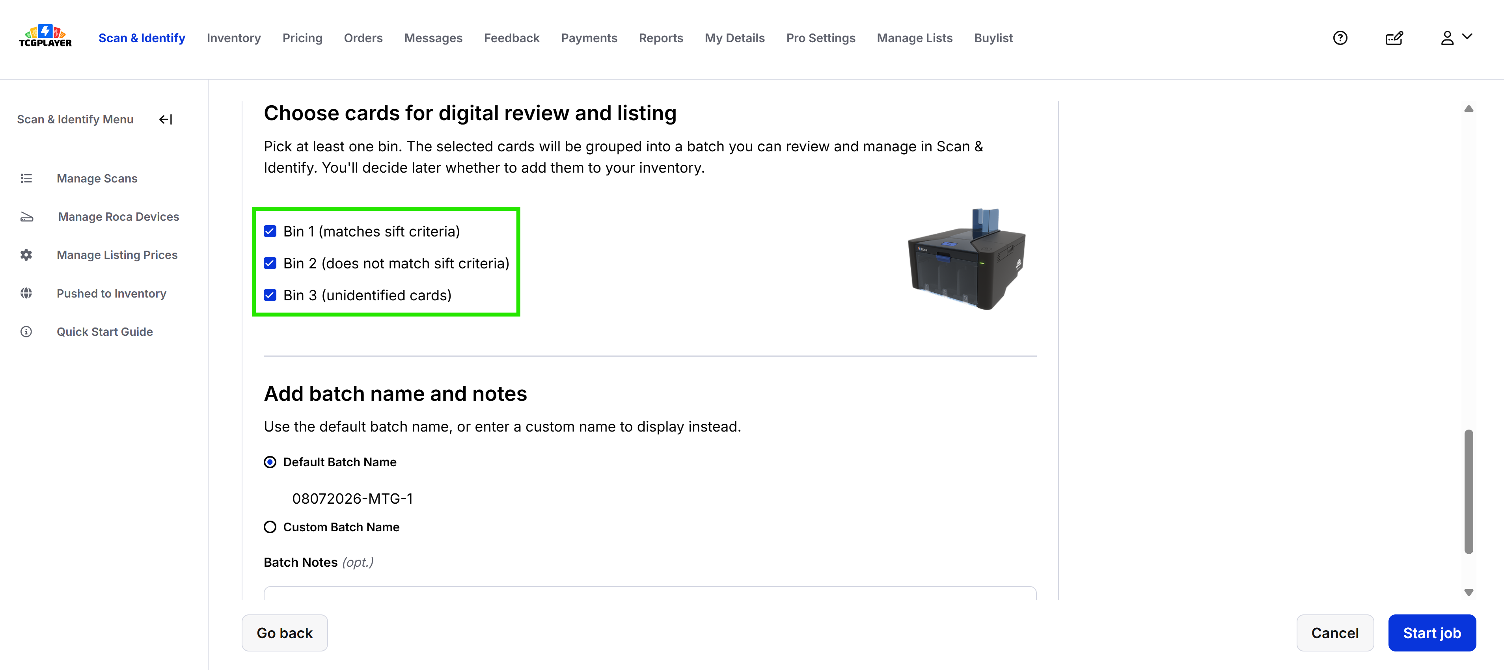Open Manage Listing Prices in the sidebar
Viewport: 1504px width, 670px height.
(117, 255)
